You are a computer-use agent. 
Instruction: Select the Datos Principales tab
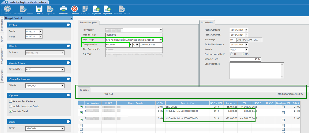(x=88, y=22)
